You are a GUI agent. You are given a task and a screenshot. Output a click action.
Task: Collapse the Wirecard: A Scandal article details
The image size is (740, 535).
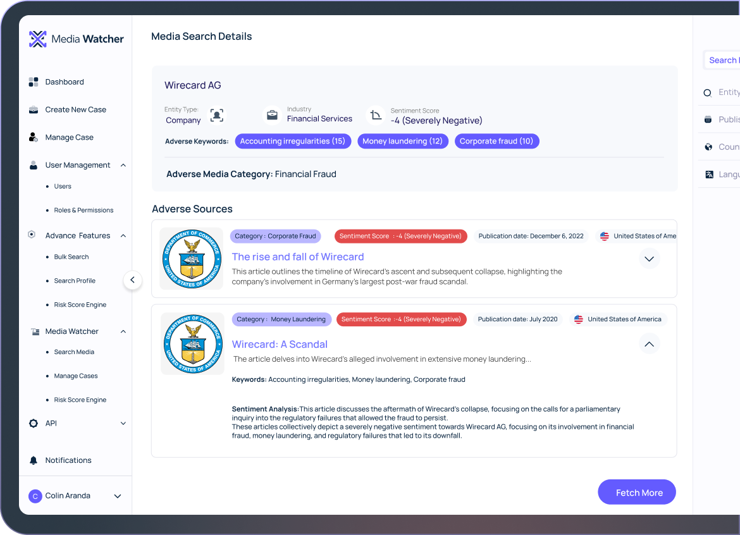click(650, 345)
